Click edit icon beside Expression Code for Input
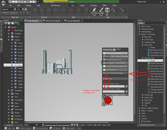 click(126, 86)
